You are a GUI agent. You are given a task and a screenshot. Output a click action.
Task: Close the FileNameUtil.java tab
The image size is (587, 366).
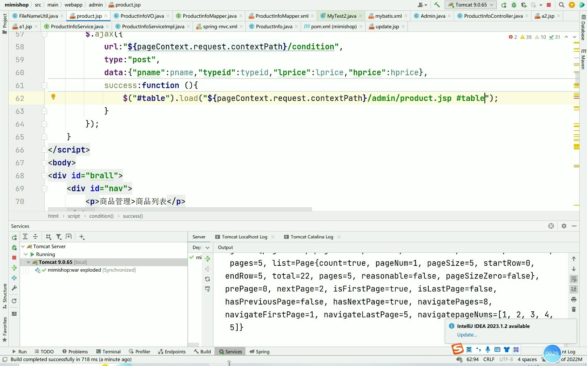click(x=62, y=16)
